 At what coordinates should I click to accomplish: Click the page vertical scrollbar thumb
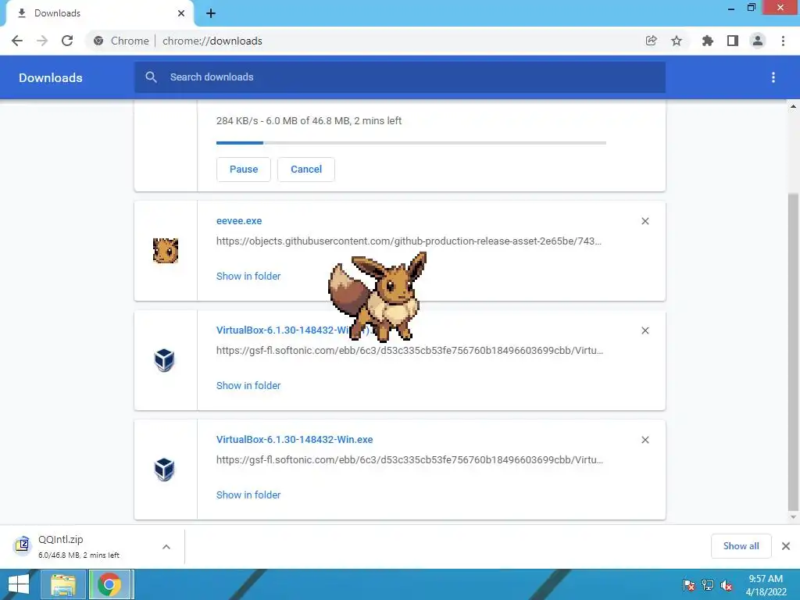click(793, 352)
